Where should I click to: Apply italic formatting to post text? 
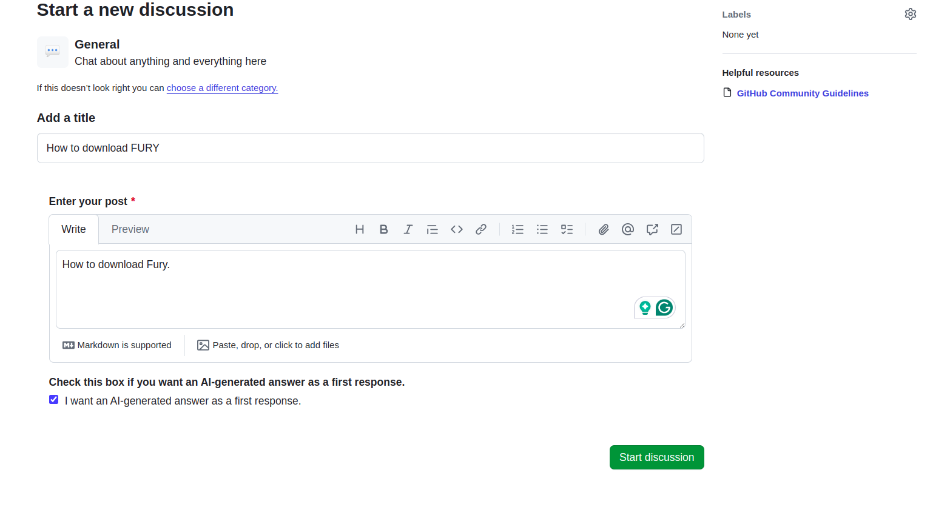pos(408,229)
